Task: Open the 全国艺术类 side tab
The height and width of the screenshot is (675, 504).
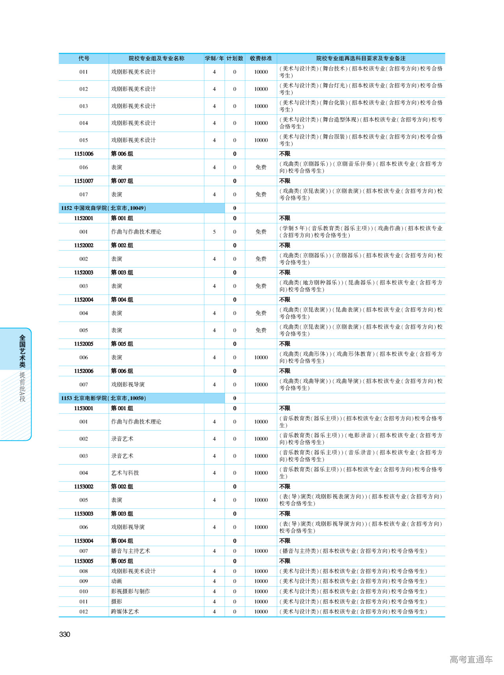Action: 22,350
